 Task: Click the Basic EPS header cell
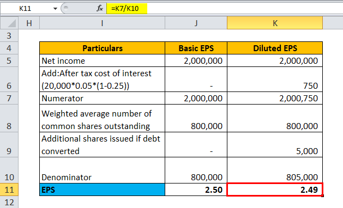196,48
